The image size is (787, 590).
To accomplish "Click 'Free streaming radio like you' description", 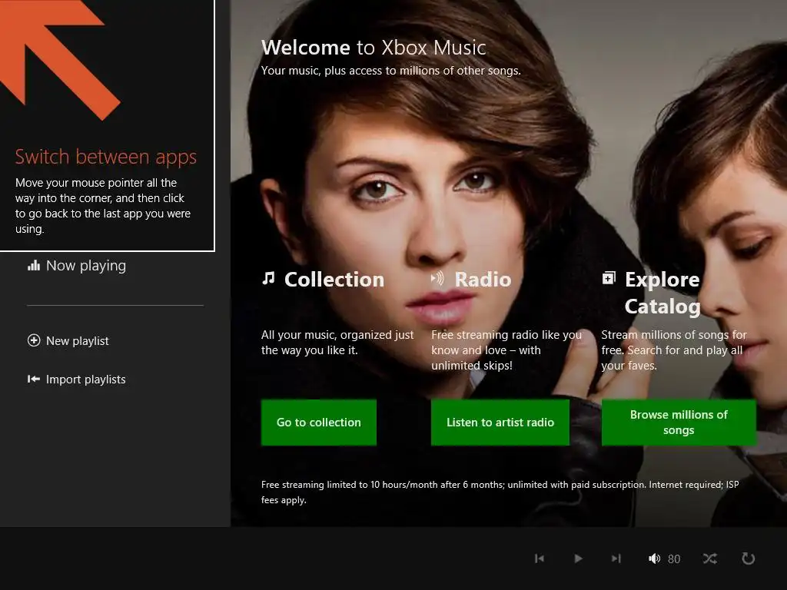I will (506, 350).
